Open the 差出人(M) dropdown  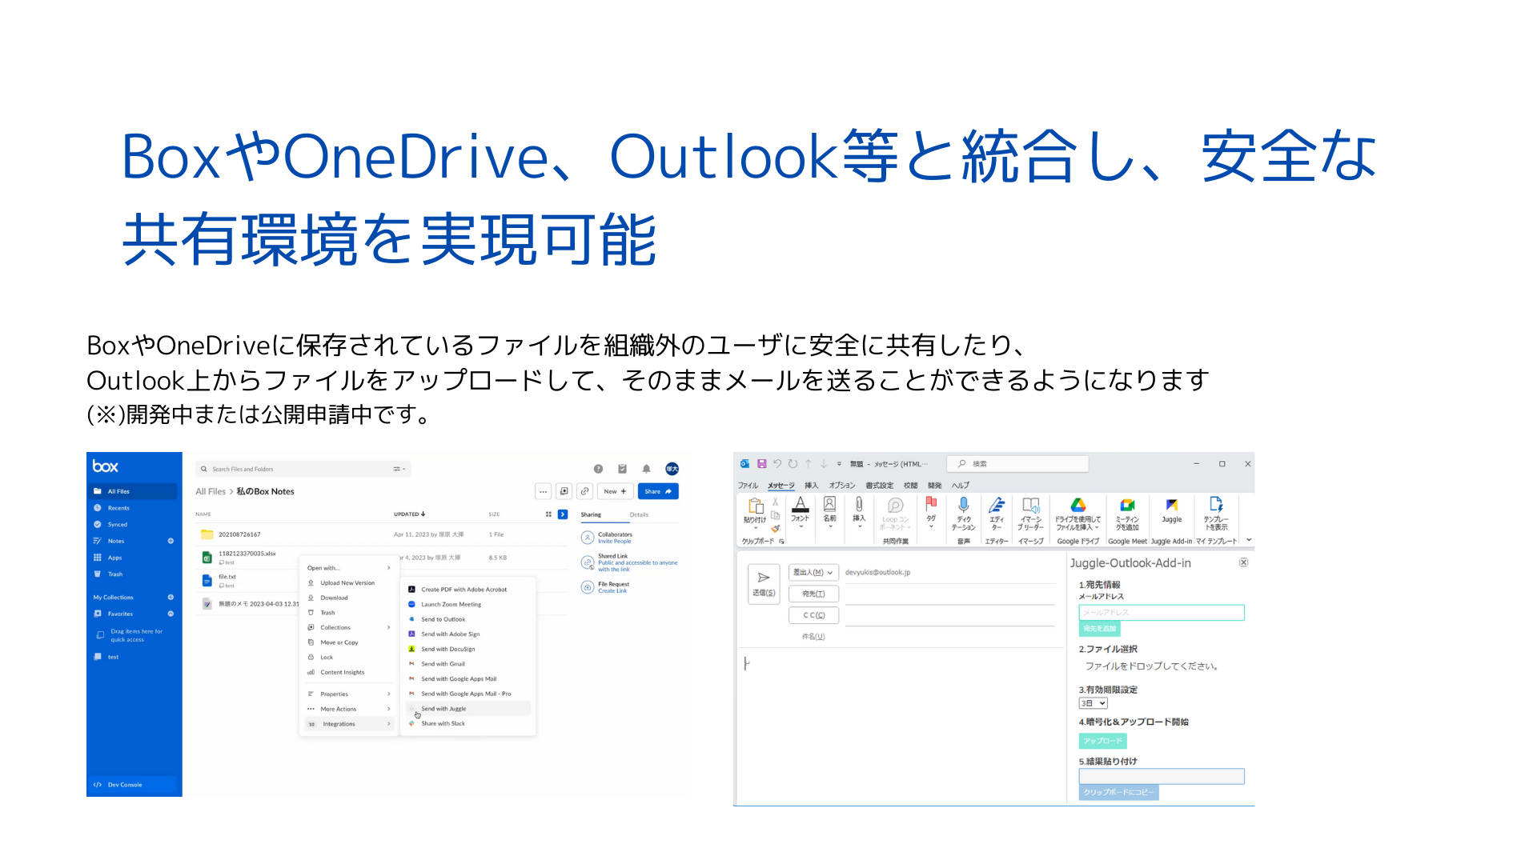coord(812,572)
